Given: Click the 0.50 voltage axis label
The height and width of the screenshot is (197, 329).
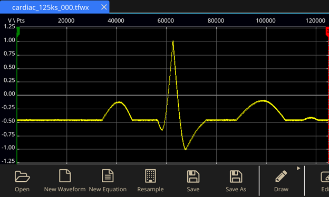Looking at the screenshot, I should pos(9,67).
